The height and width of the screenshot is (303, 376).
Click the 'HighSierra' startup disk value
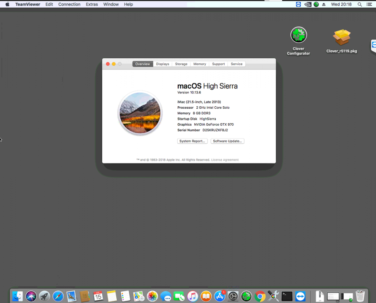tap(208, 119)
